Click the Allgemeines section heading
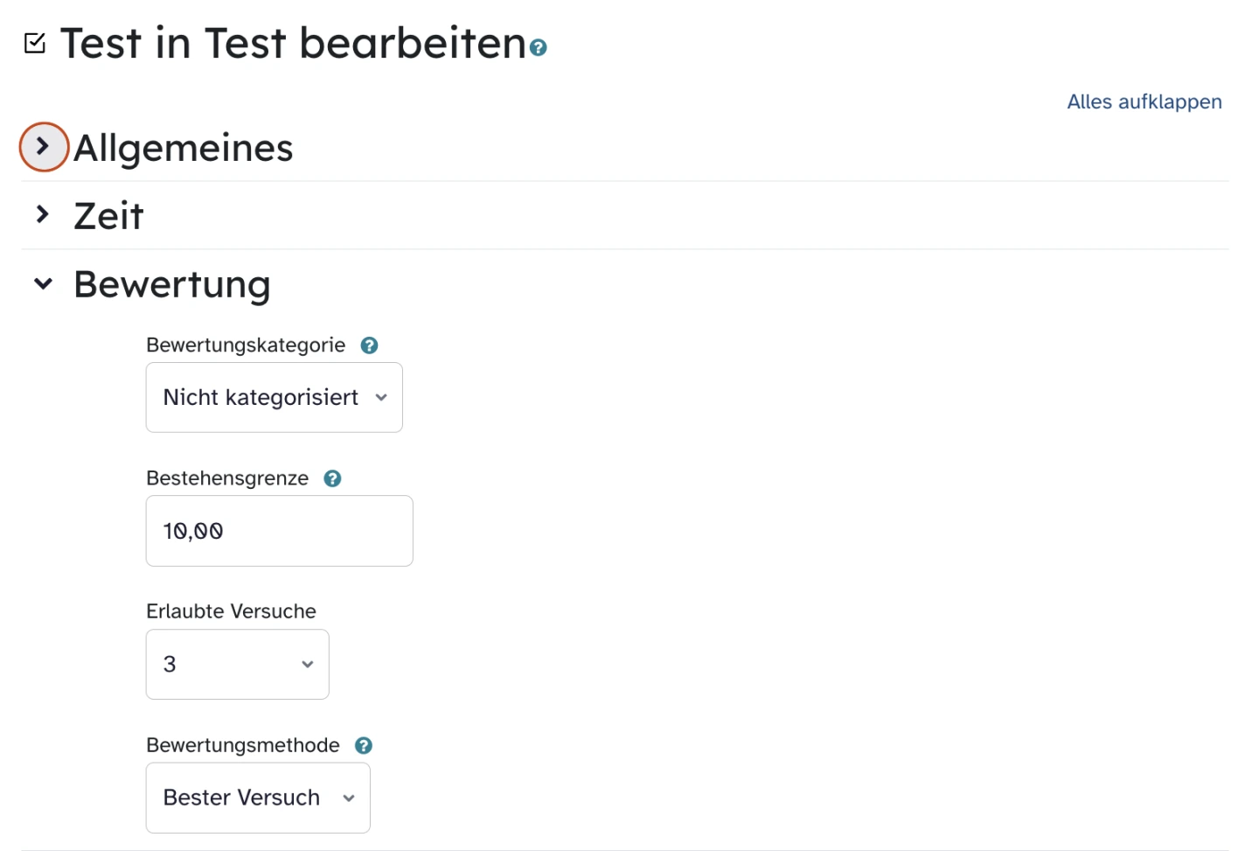Image resolution: width=1259 pixels, height=851 pixels. pyautogui.click(x=184, y=148)
